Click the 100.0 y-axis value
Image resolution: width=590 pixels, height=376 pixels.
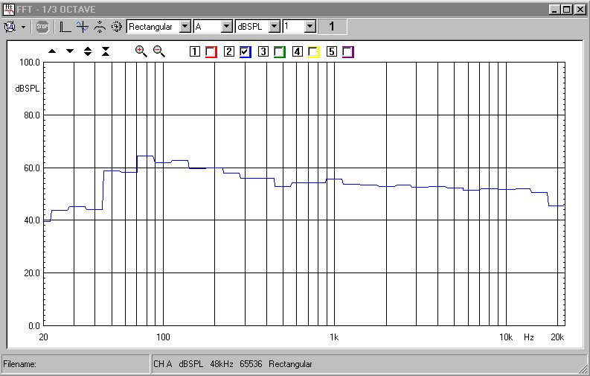click(30, 63)
